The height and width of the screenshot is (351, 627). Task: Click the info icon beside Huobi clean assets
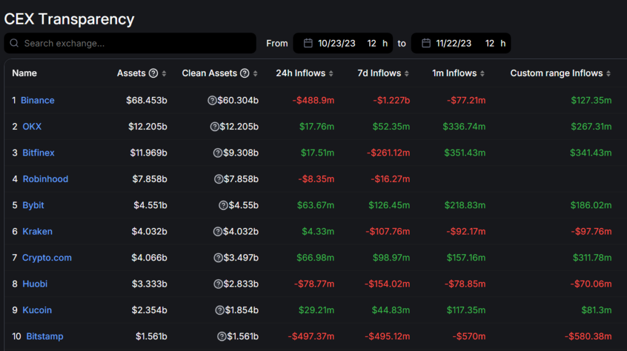[218, 284]
